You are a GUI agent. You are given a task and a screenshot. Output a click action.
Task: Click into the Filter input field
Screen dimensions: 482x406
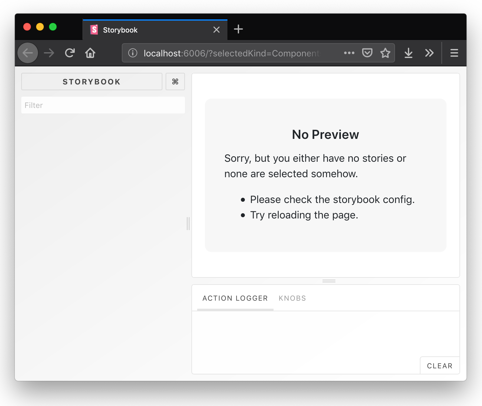[x=103, y=105]
